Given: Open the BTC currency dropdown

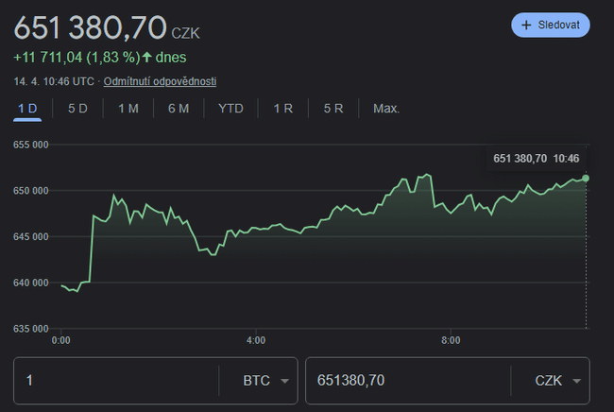Looking at the screenshot, I should (x=257, y=381).
